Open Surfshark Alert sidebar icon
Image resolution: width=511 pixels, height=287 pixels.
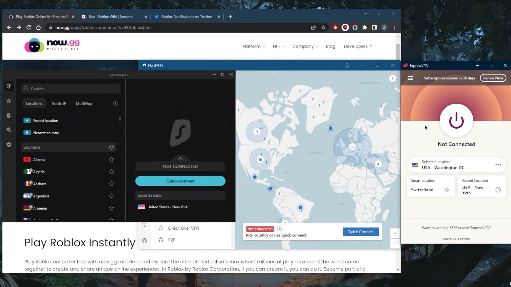click(x=9, y=101)
